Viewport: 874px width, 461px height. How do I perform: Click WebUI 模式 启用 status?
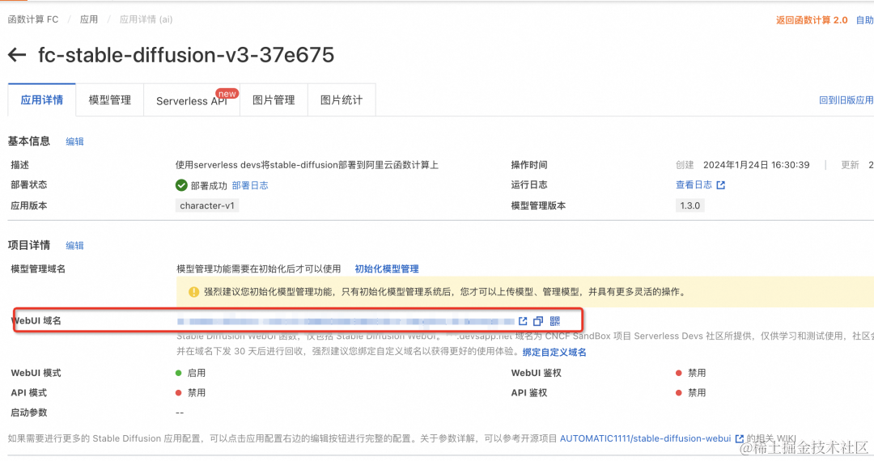191,373
